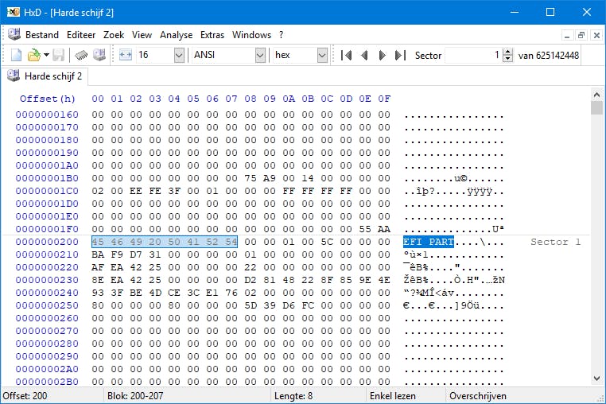Open the Zoek menu
This screenshot has width=606, height=404.
click(x=114, y=35)
